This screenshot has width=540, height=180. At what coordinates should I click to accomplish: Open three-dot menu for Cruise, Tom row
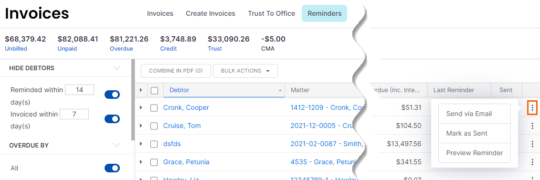(x=532, y=126)
